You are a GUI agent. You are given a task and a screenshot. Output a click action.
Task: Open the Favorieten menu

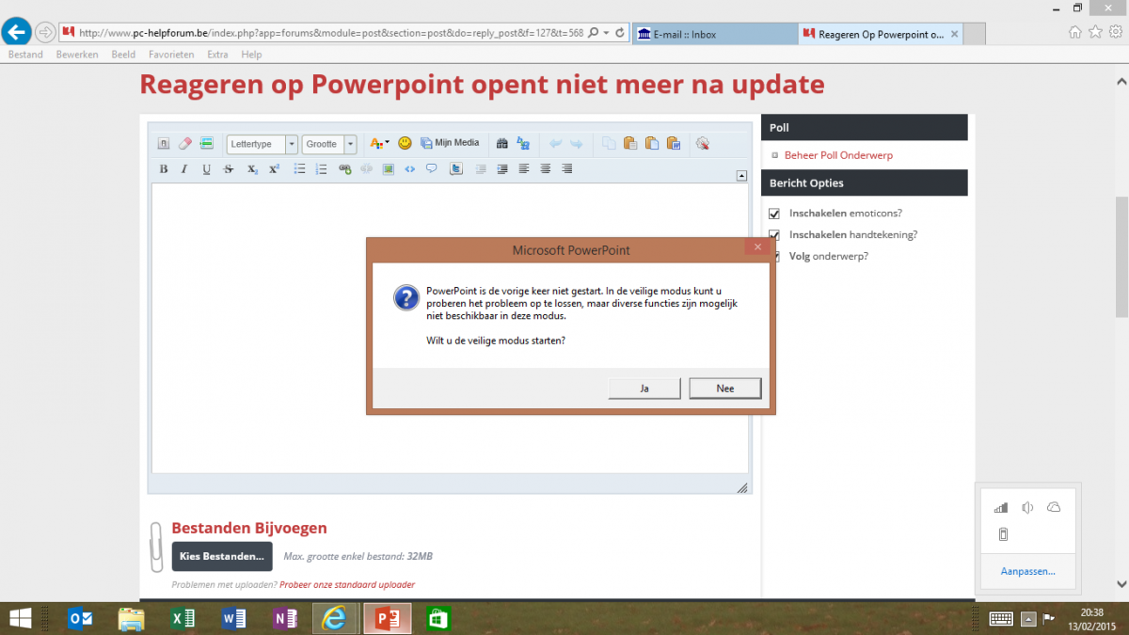pos(171,55)
